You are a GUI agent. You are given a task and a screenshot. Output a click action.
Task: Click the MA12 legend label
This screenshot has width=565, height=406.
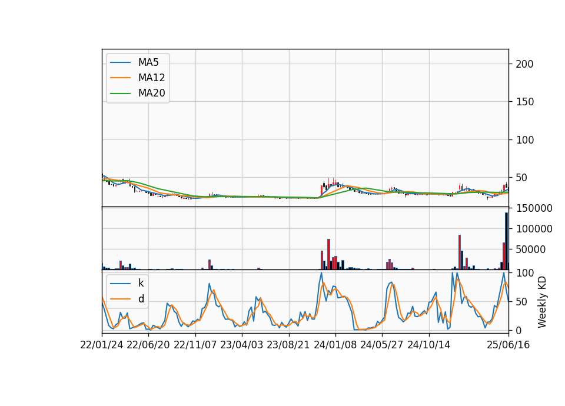click(151, 78)
